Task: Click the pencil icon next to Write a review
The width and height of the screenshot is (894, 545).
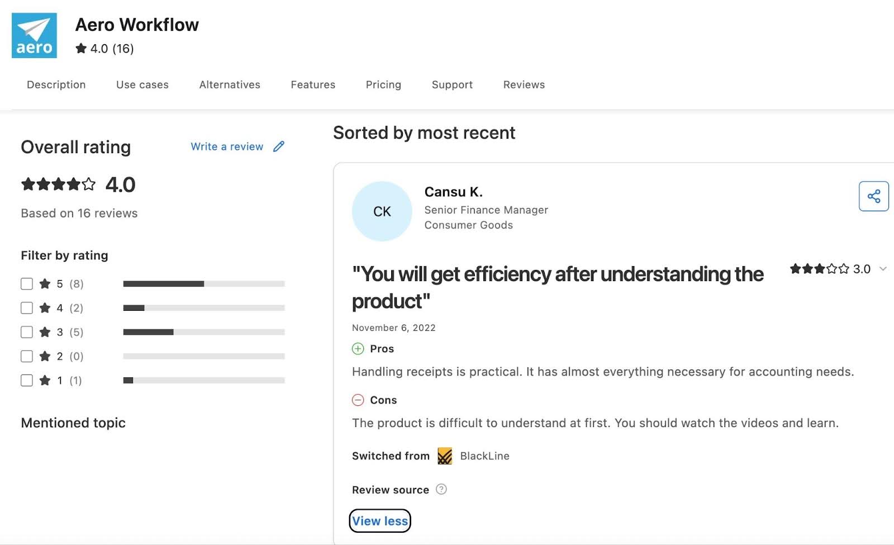Action: pos(279,146)
